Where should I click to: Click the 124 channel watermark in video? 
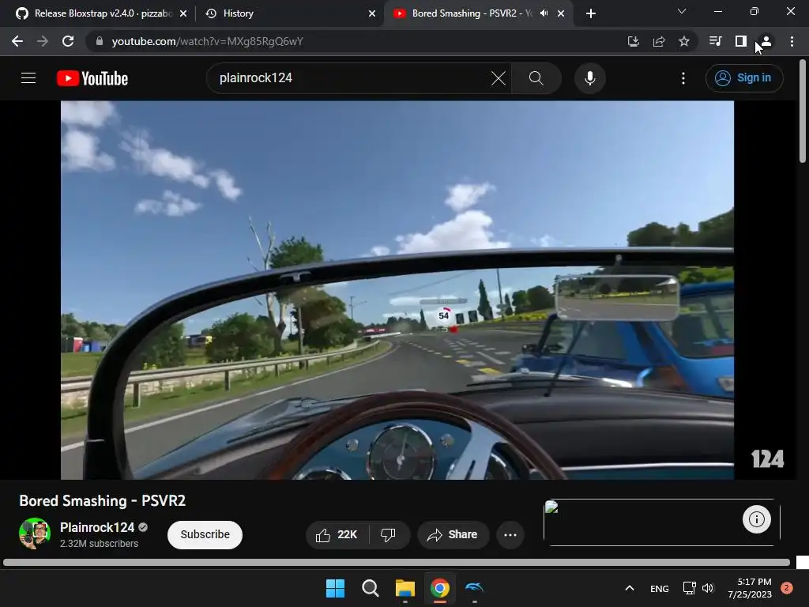[x=767, y=459]
